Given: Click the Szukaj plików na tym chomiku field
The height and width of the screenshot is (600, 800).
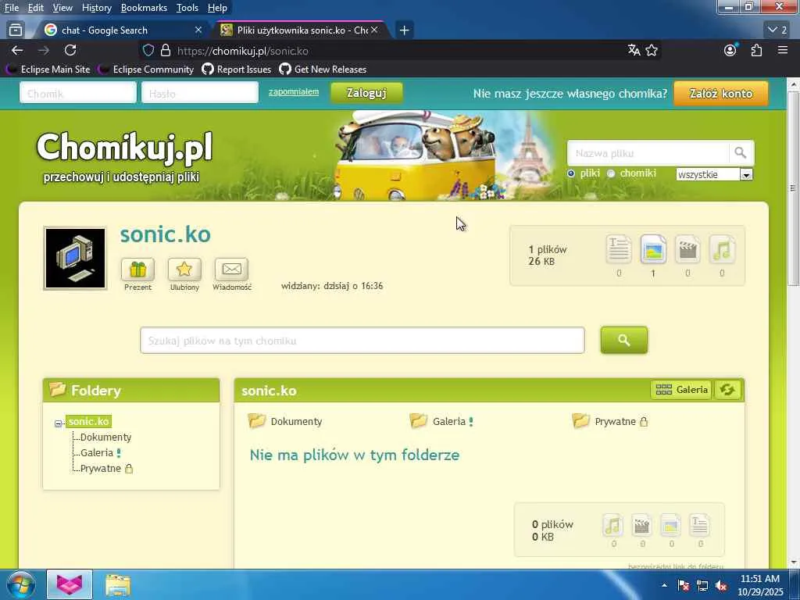Looking at the screenshot, I should point(362,341).
